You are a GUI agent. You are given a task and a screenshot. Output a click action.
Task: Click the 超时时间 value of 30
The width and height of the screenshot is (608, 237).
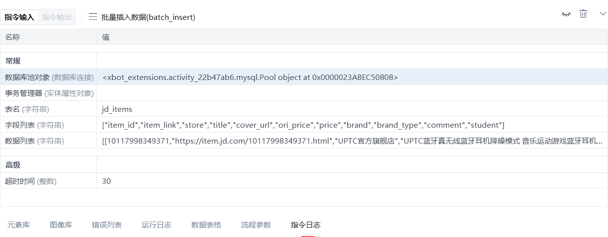click(106, 181)
